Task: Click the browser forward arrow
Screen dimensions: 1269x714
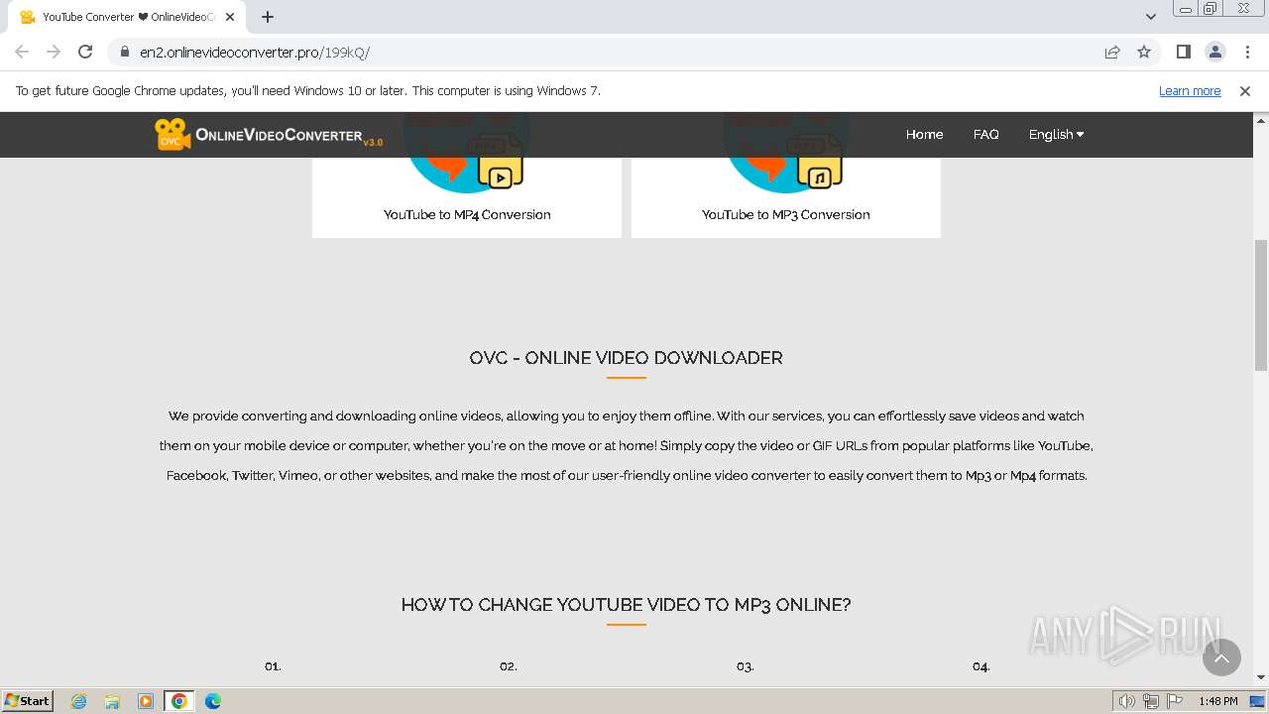Action: (54, 52)
